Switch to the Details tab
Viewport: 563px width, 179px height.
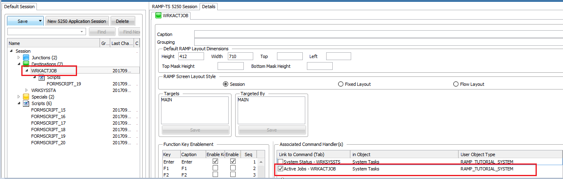point(209,7)
